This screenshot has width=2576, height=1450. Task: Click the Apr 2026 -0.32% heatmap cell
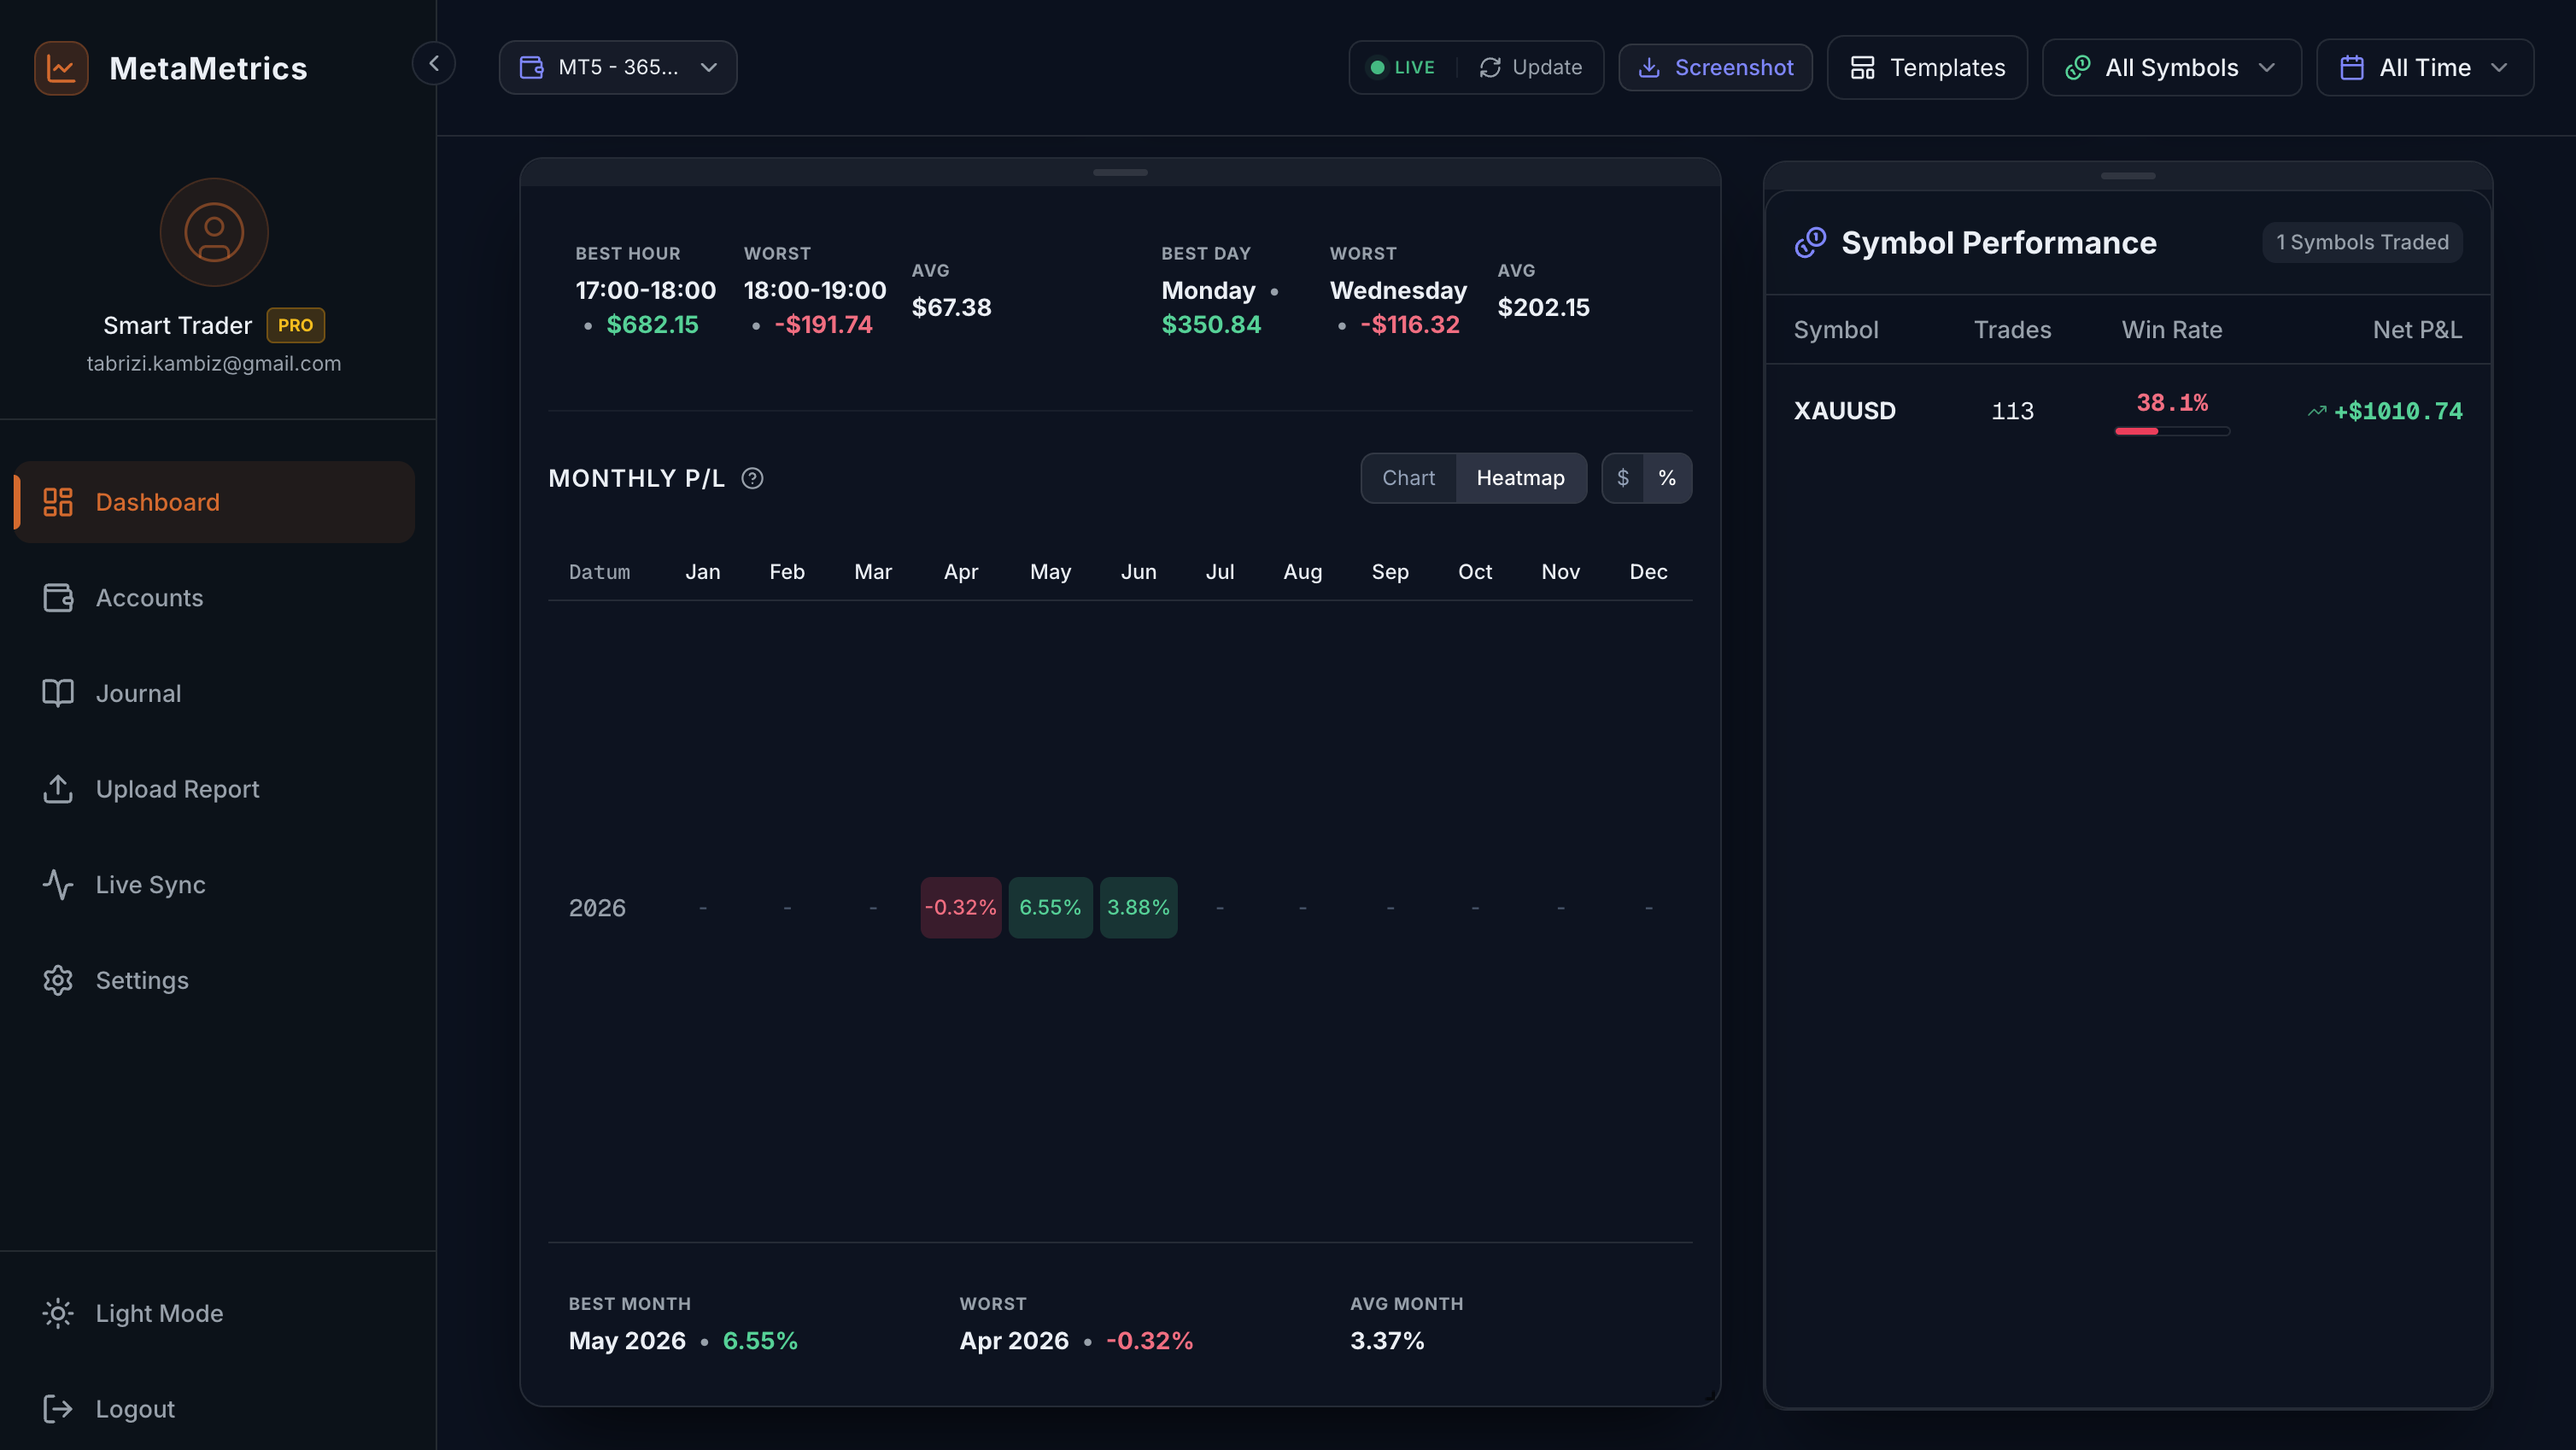point(961,907)
